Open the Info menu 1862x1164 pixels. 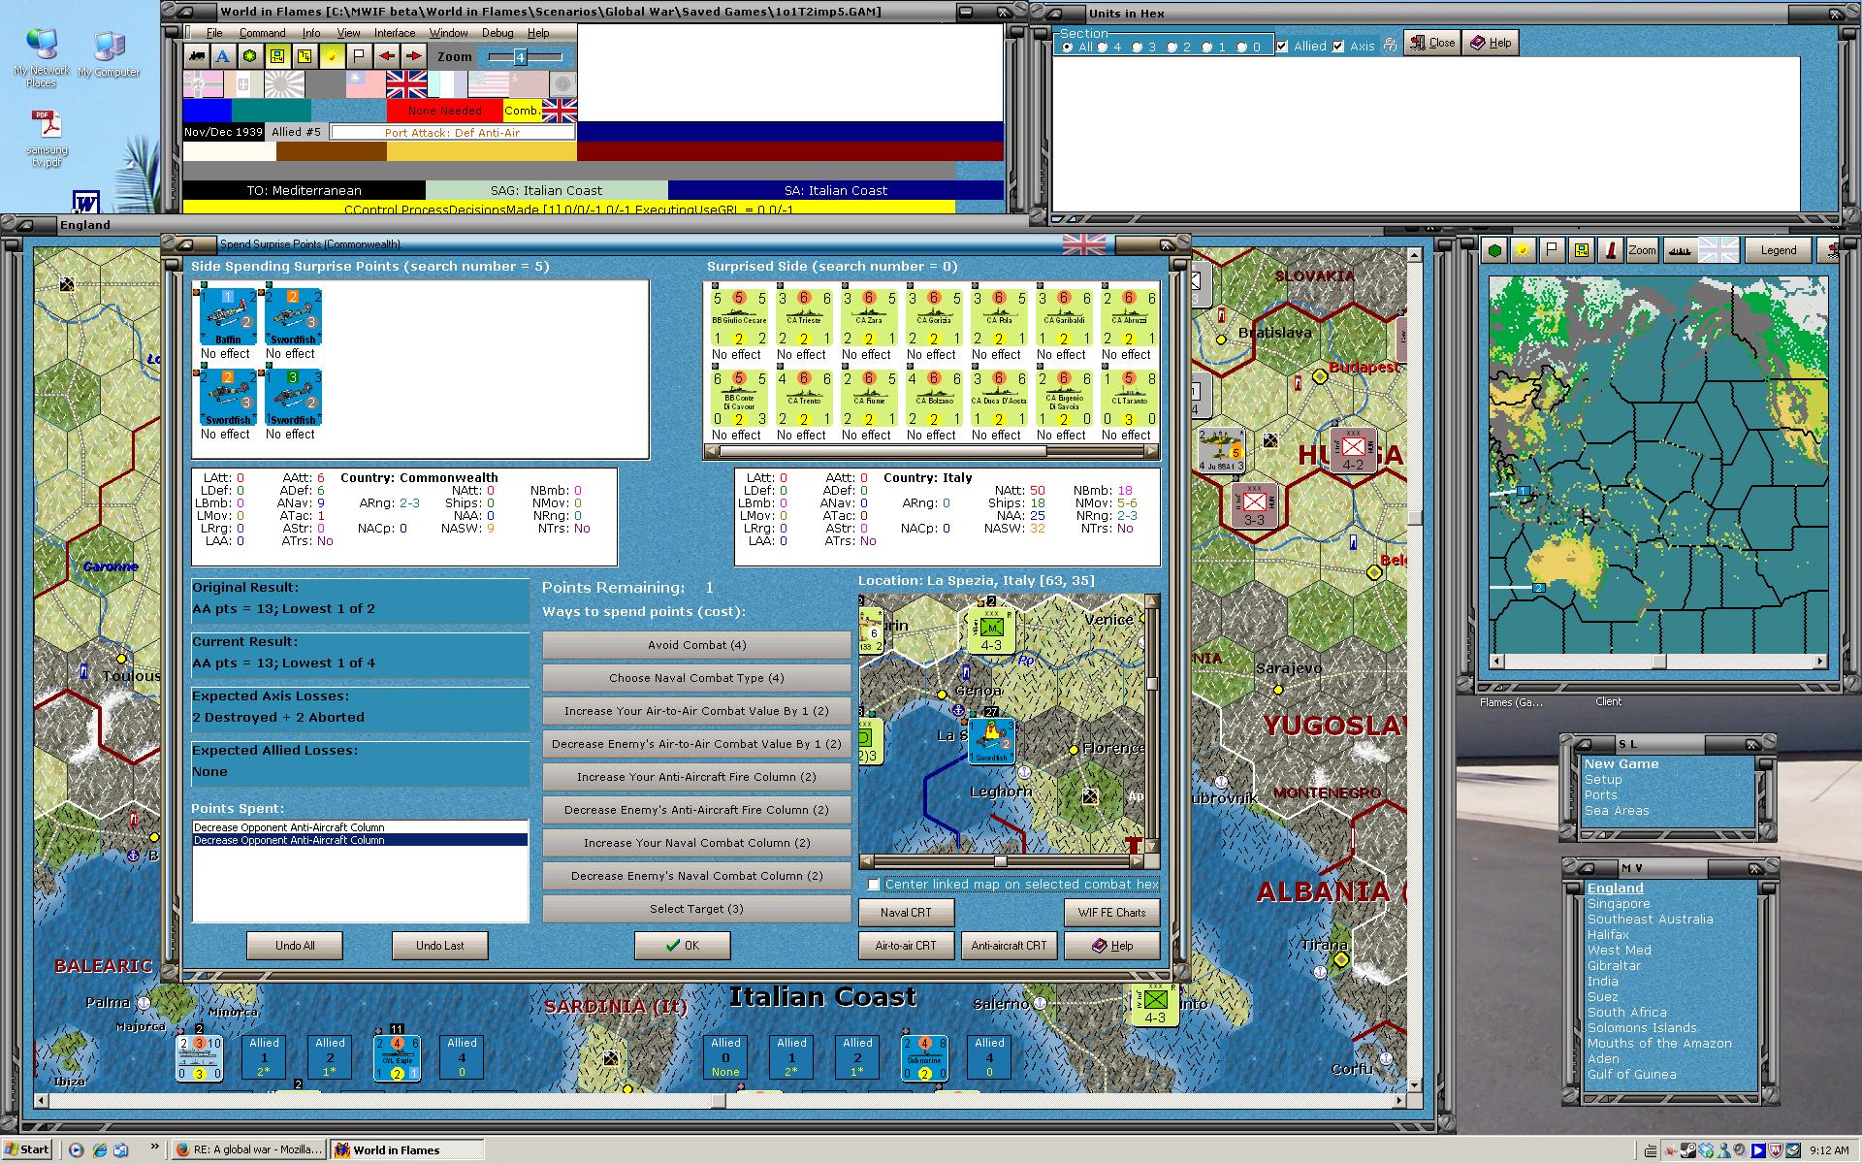(x=310, y=33)
